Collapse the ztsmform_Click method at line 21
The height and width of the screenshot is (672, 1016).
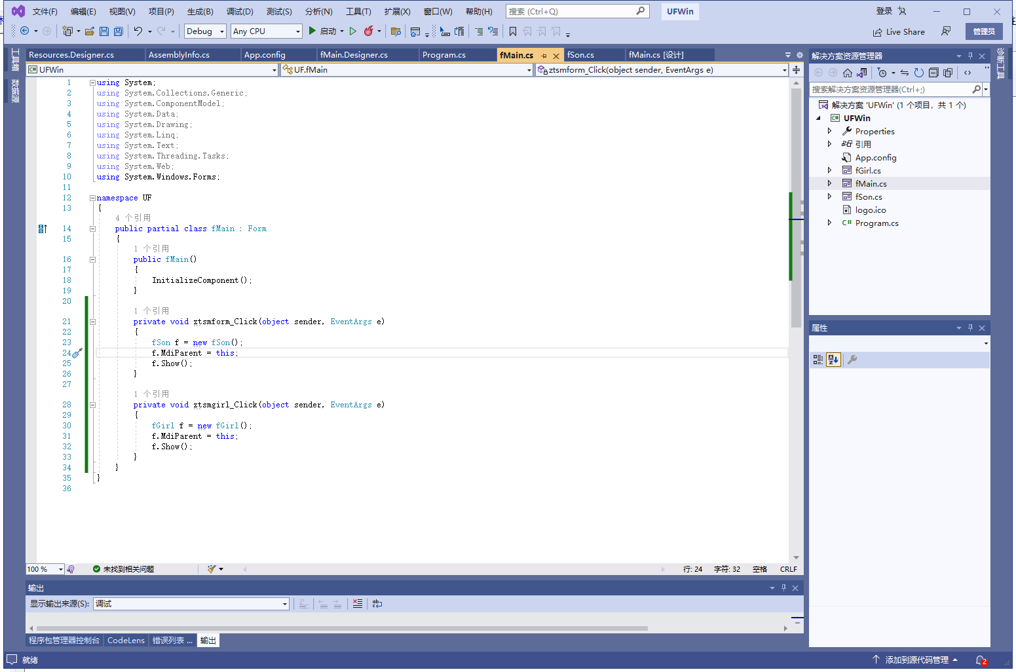92,322
